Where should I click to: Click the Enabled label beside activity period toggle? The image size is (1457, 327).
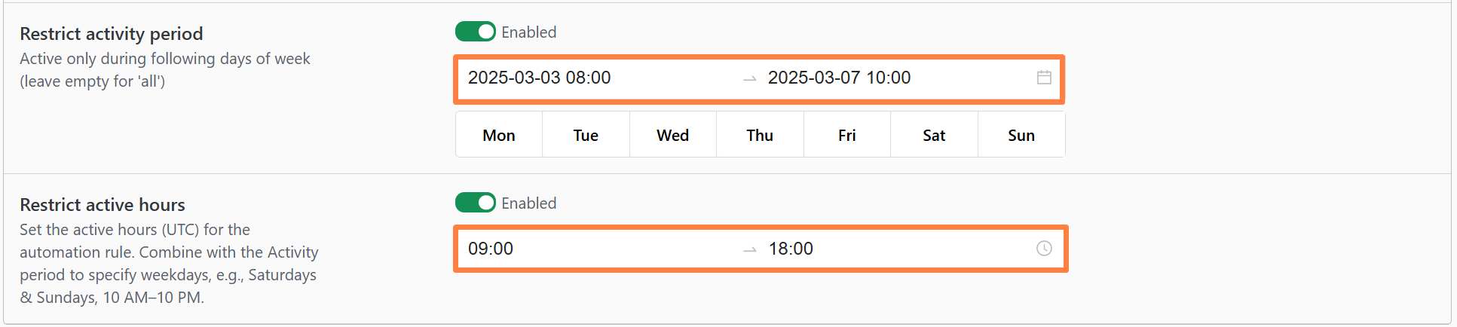point(529,32)
